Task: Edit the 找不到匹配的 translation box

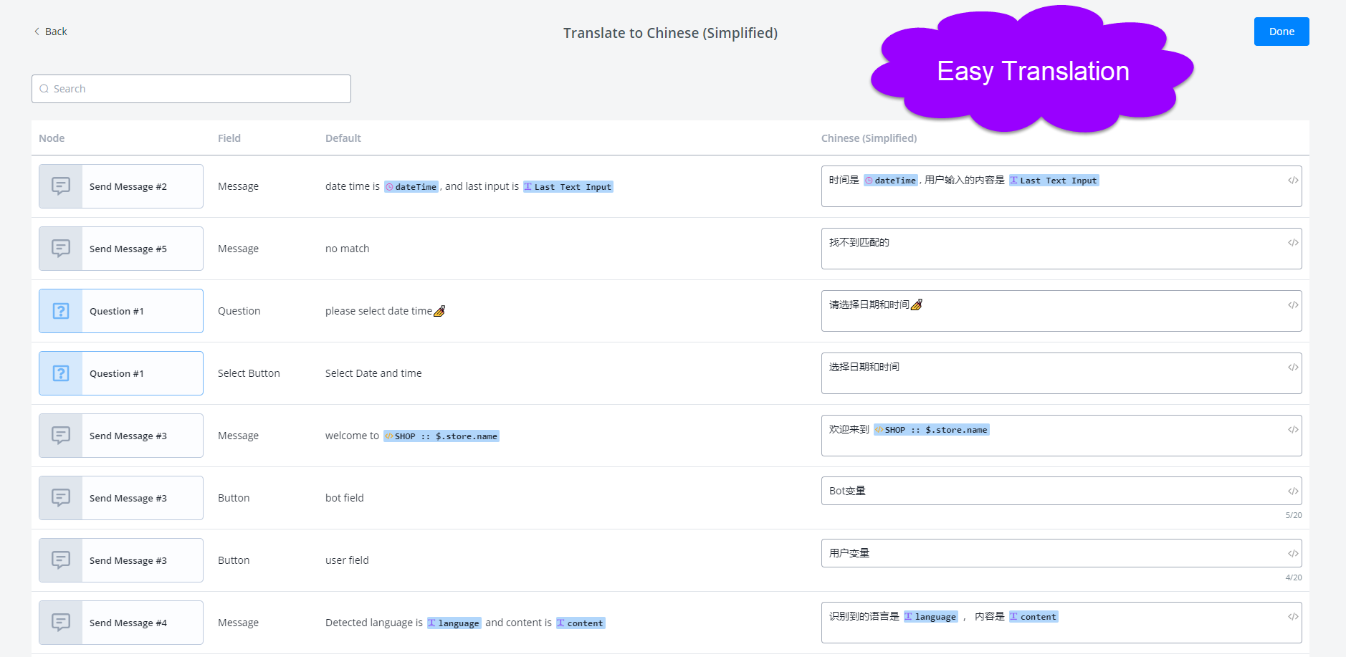Action: click(1061, 249)
